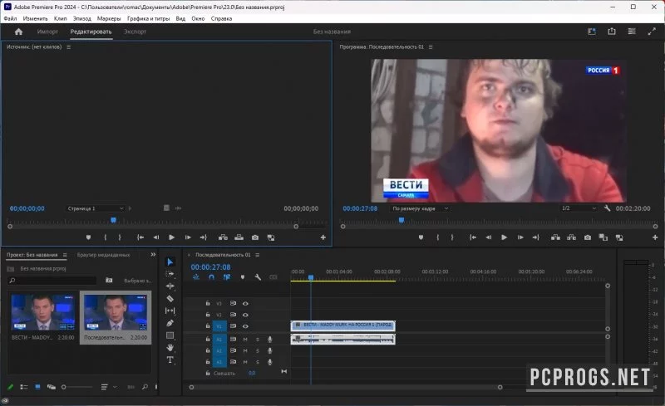Image resolution: width=665 pixels, height=406 pixels.
Task: Open Quick Export share icon
Action: [x=612, y=32]
